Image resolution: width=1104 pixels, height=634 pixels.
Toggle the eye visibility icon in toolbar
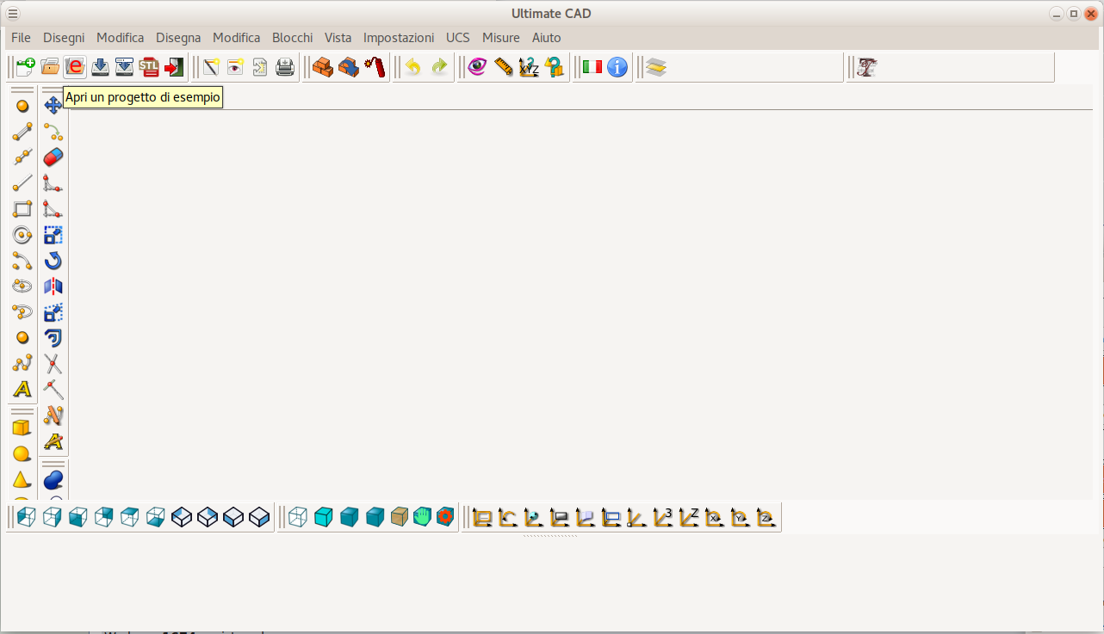pos(477,67)
